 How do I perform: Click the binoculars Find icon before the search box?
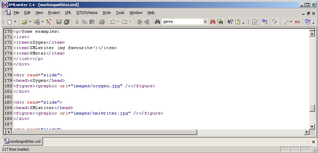tap(157, 22)
